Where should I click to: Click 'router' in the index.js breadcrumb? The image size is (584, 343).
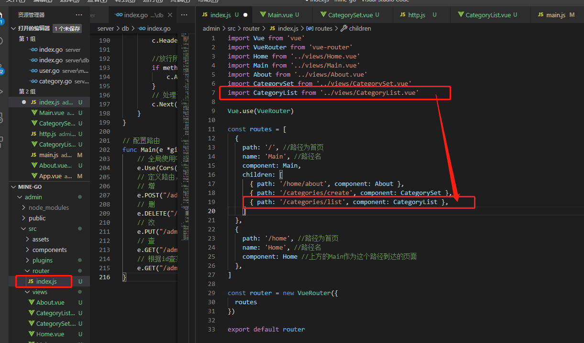[252, 29]
